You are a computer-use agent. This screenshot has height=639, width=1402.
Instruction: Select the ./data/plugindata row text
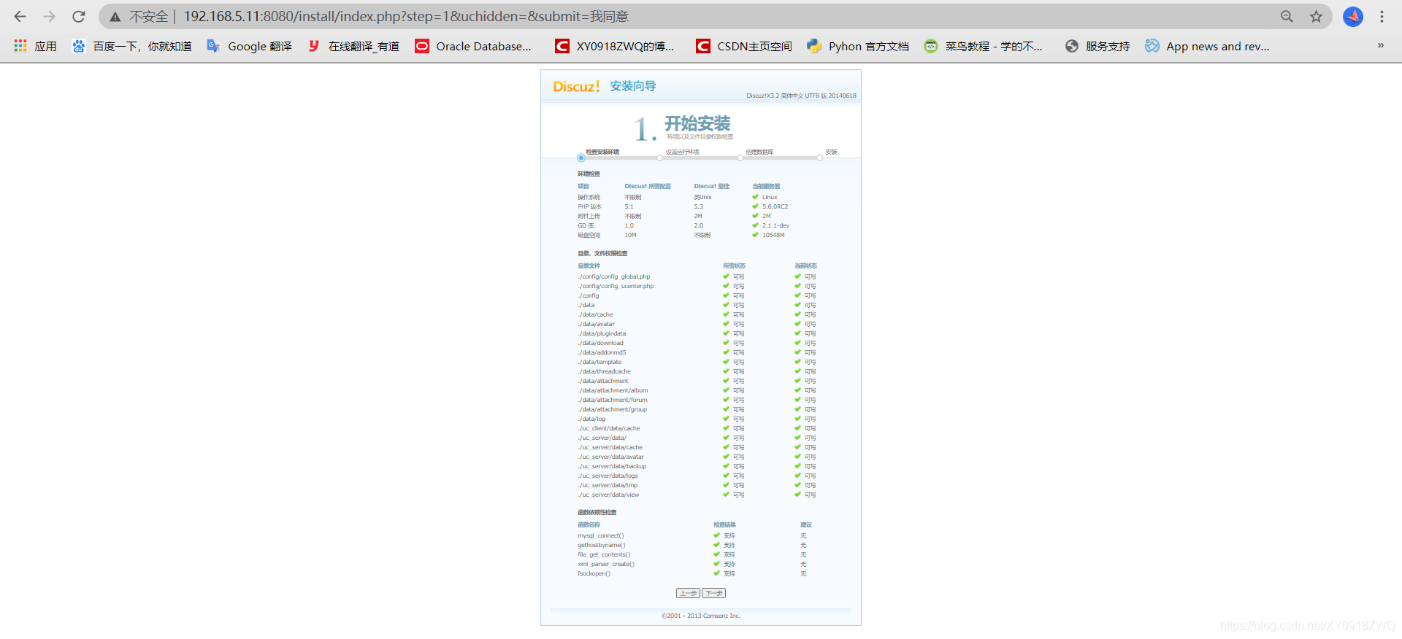coord(602,333)
